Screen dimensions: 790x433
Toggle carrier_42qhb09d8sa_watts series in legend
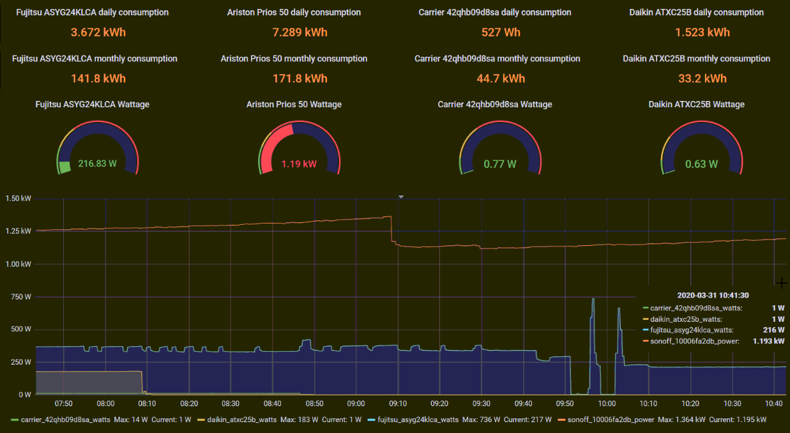click(65, 420)
